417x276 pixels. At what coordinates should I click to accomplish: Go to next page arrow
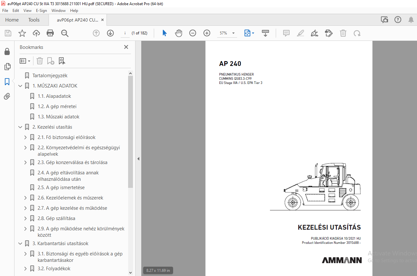pos(110,33)
